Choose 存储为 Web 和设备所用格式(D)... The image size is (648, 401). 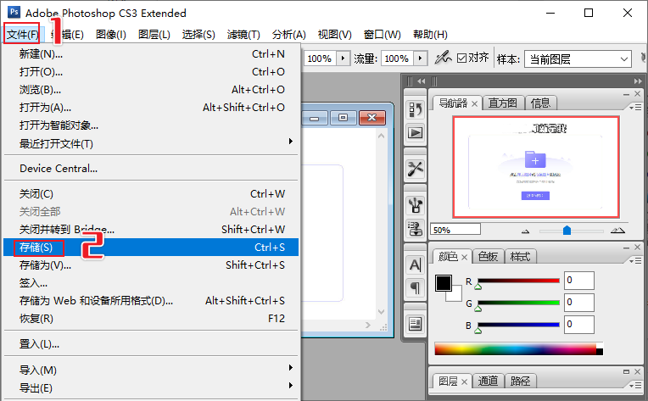(151, 301)
